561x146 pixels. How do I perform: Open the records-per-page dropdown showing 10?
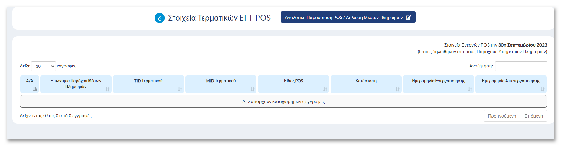coord(44,66)
